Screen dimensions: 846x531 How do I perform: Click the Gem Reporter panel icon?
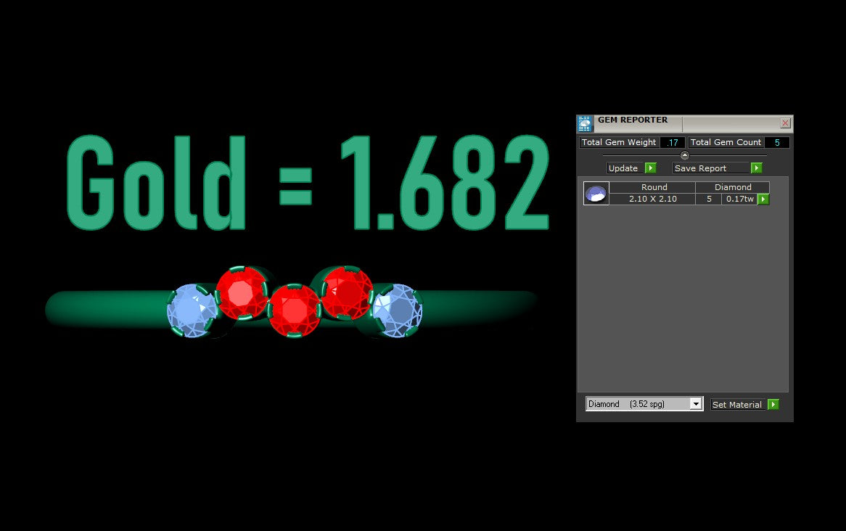point(585,123)
